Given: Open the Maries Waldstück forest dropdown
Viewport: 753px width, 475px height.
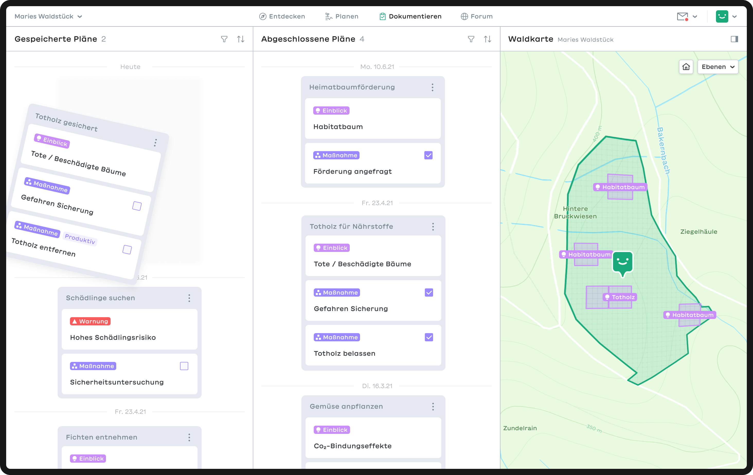Looking at the screenshot, I should pyautogui.click(x=48, y=16).
